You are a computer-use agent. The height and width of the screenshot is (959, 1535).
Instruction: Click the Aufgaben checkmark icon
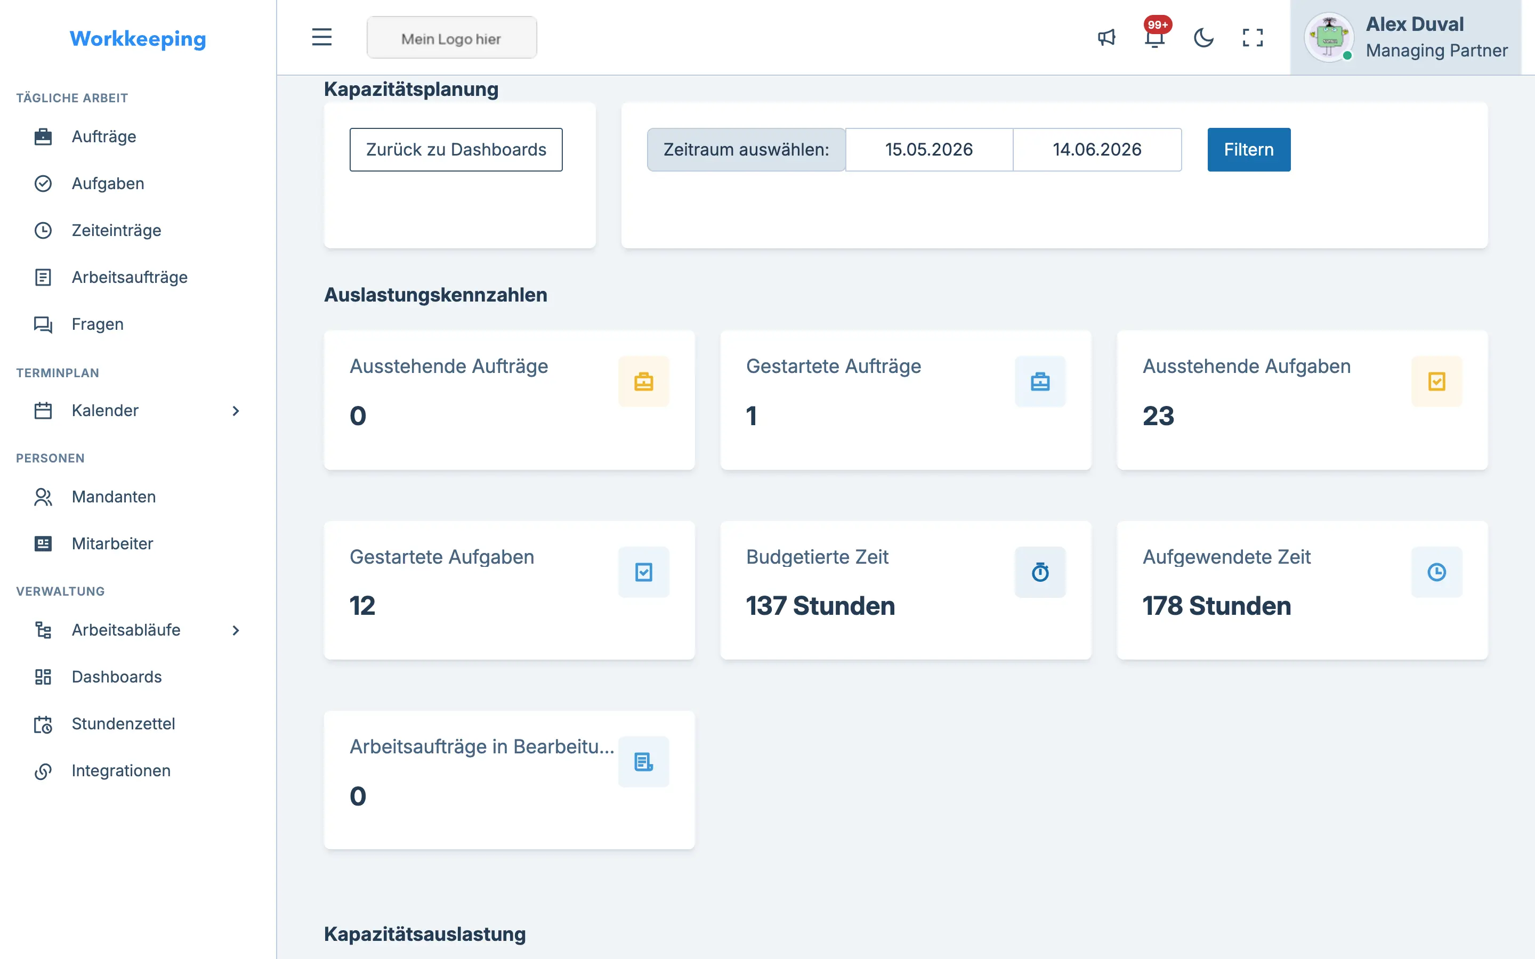[43, 184]
